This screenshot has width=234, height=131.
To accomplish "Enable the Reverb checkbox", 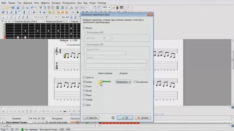I will pos(84,91).
